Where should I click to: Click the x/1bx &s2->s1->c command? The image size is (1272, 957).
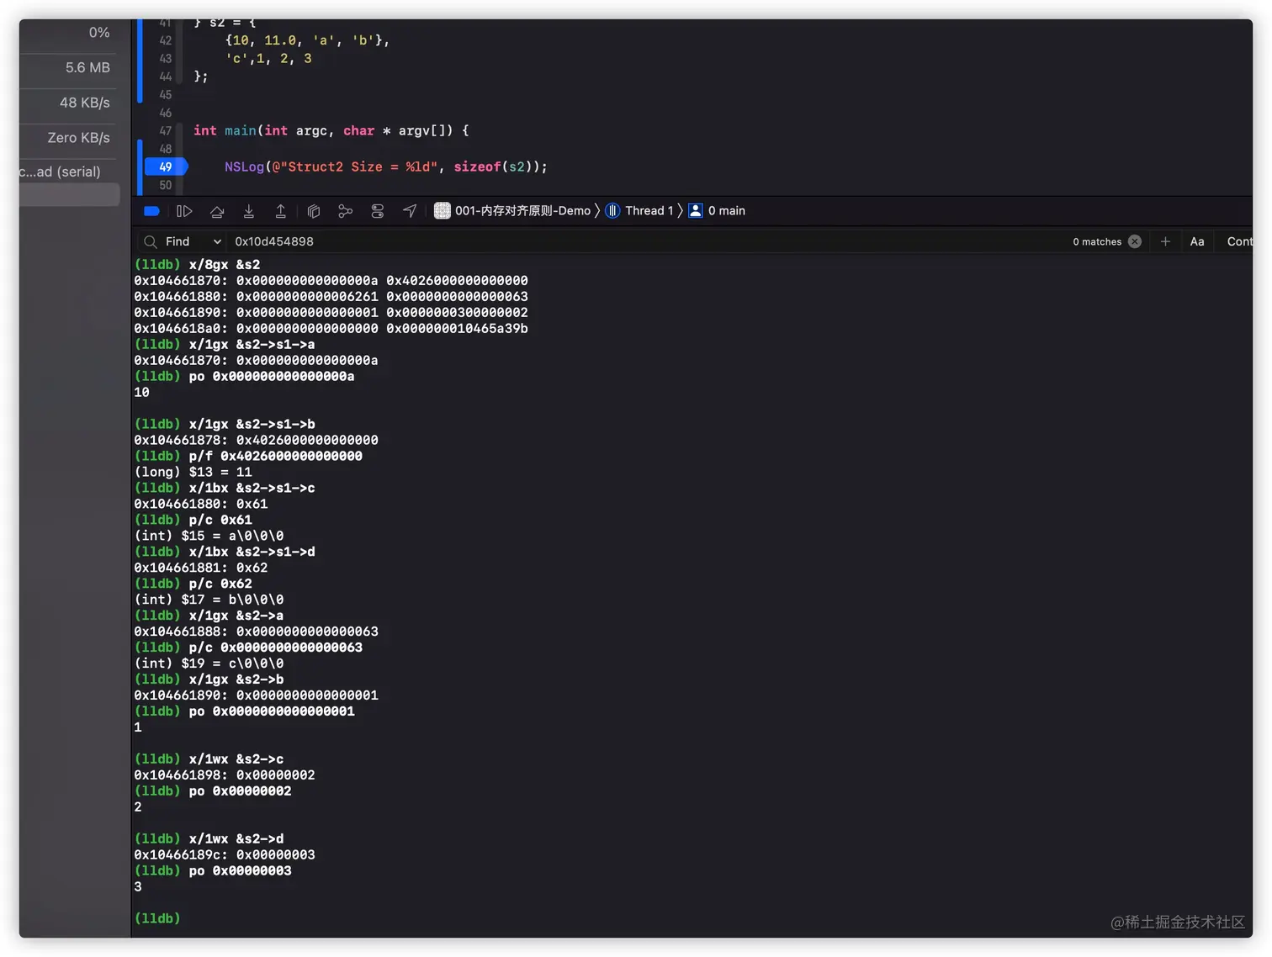tap(225, 489)
